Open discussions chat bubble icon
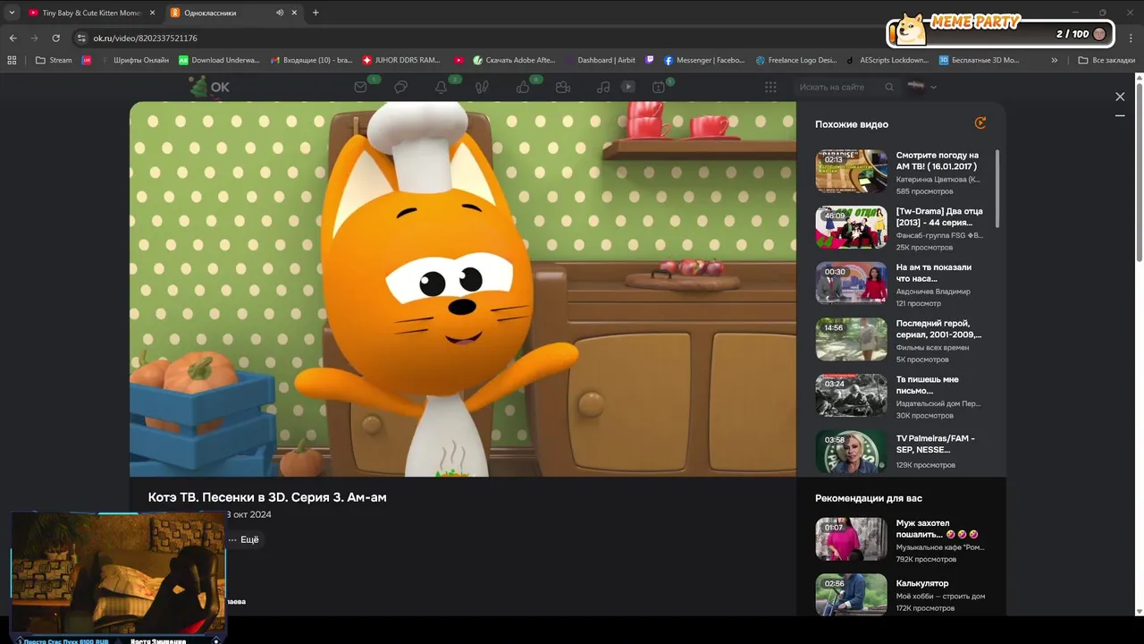The image size is (1144, 644). point(401,87)
